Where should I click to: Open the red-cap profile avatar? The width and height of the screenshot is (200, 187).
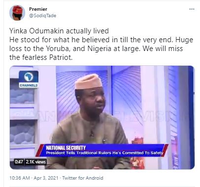pyautogui.click(x=17, y=13)
